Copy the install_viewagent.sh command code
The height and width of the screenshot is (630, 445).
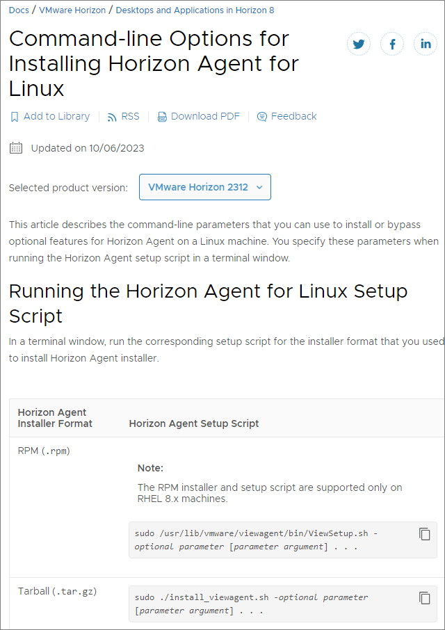425,598
